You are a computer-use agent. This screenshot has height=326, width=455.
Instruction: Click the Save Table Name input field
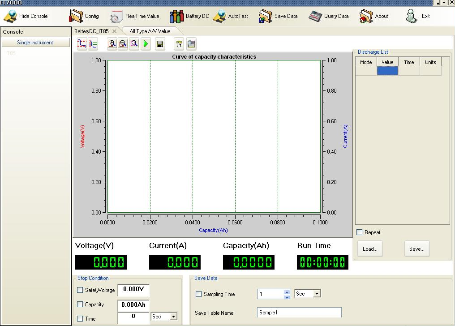pos(299,313)
